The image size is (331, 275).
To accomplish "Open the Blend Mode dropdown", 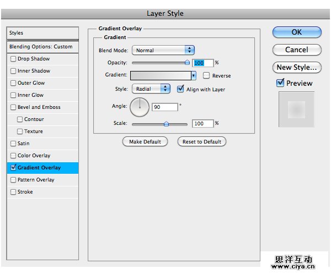I will pyautogui.click(x=163, y=50).
